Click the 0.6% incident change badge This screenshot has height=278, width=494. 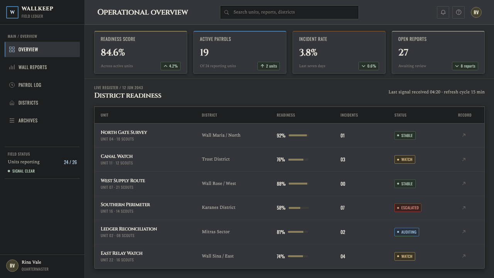[x=369, y=66]
